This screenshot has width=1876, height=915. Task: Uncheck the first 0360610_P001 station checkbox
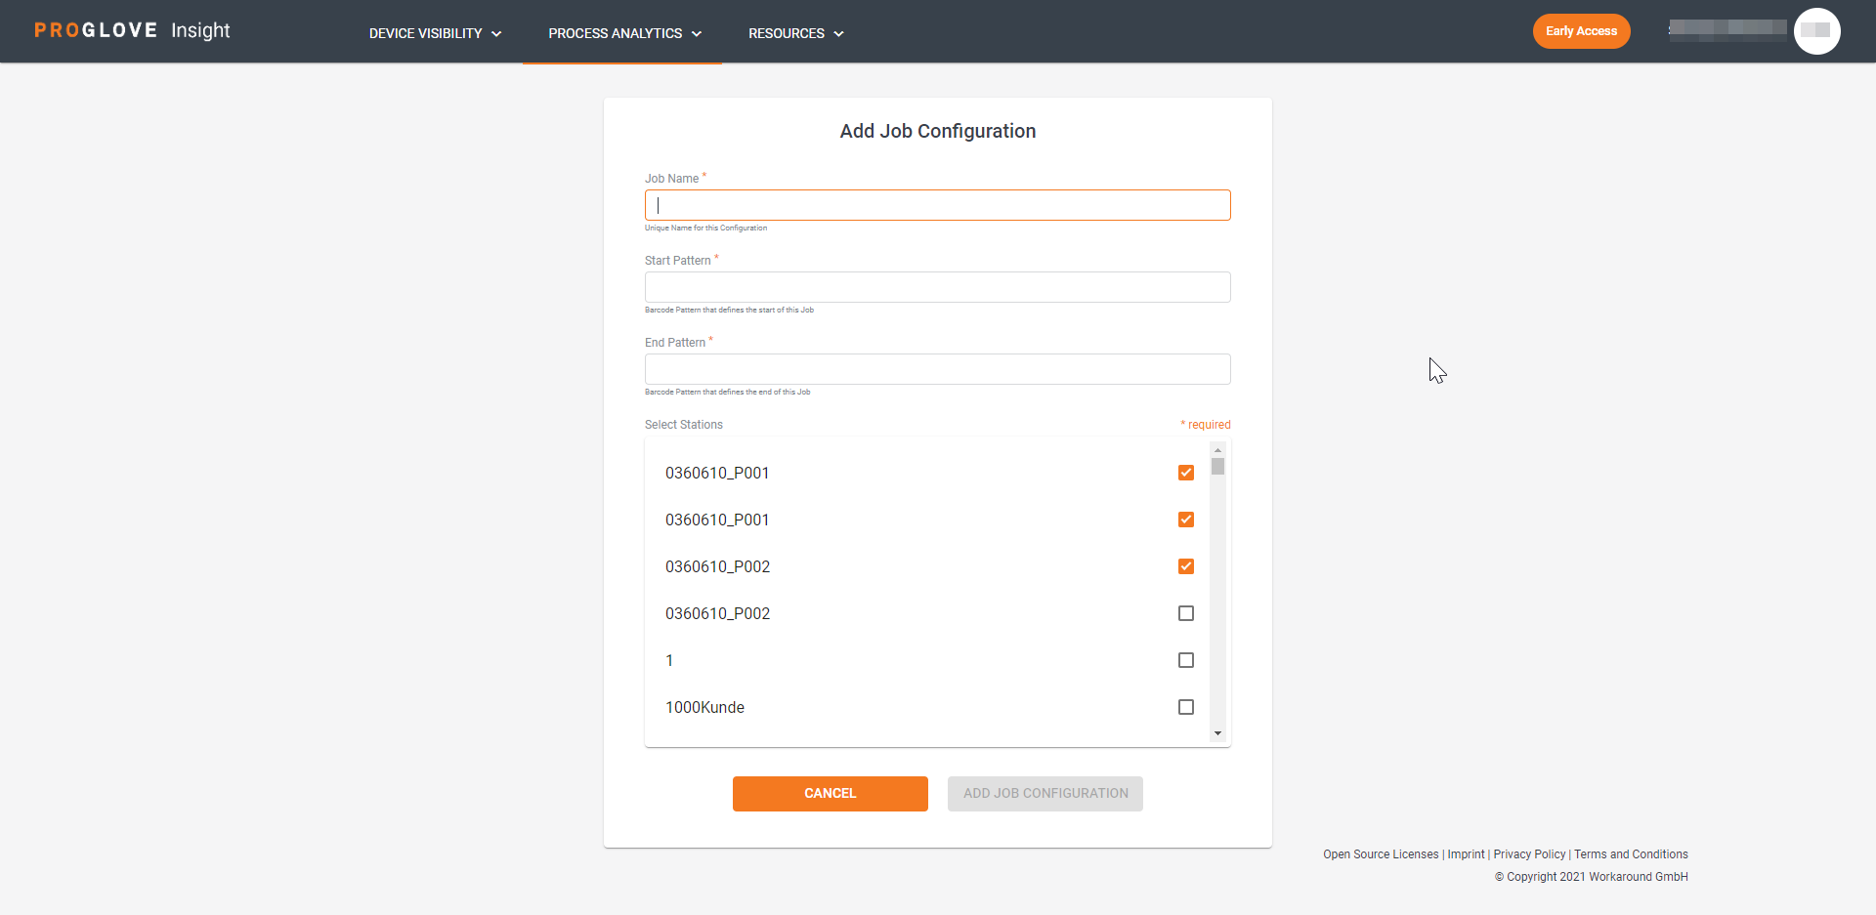(1186, 473)
